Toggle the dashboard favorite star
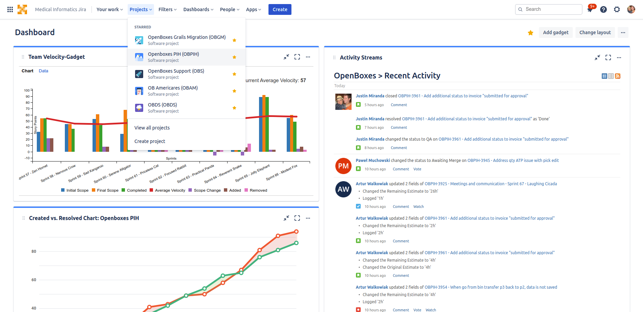The width and height of the screenshot is (643, 312). tap(531, 32)
